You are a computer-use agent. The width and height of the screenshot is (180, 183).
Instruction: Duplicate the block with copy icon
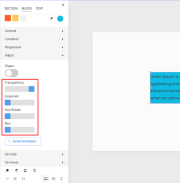(25, 170)
